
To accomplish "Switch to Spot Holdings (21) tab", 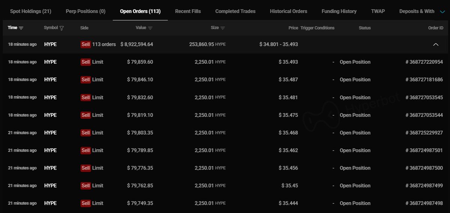I will (x=31, y=11).
